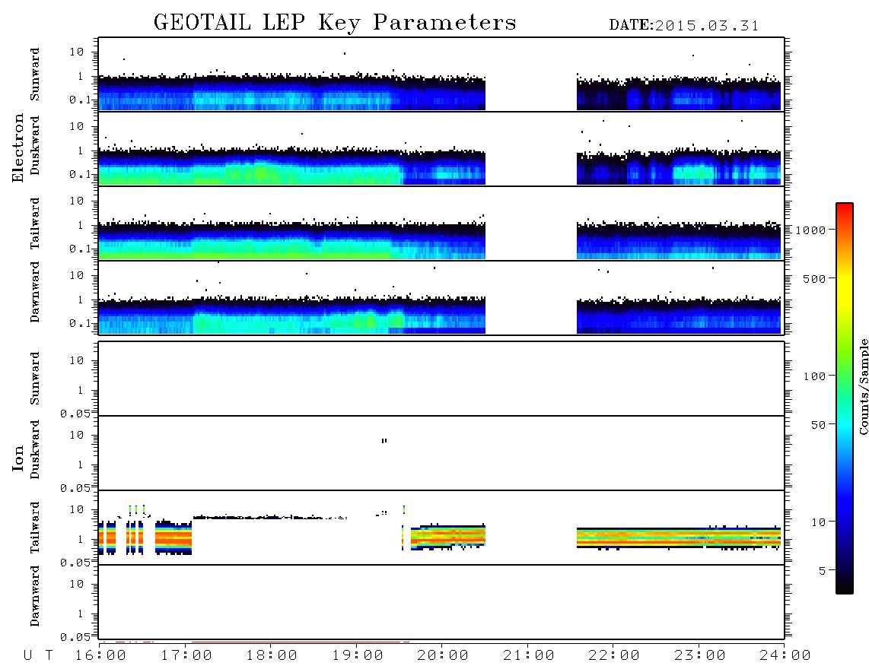Click the rainbow Counts/Sample color bar
This screenshot has height=669, width=869.
coord(845,398)
